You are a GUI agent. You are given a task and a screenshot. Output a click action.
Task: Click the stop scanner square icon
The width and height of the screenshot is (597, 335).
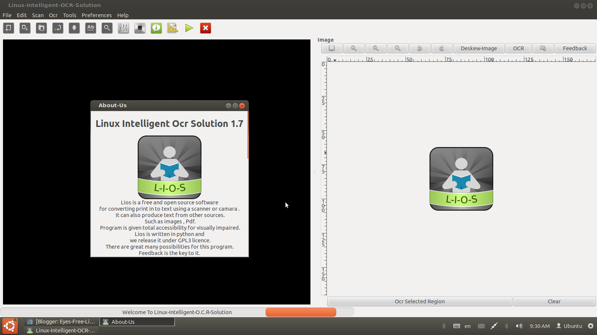click(140, 28)
